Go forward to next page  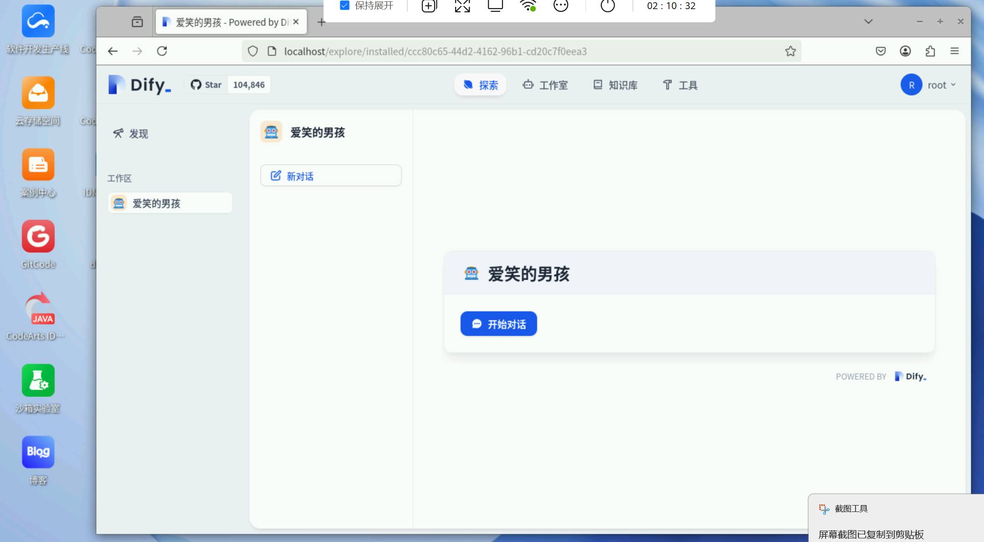click(x=137, y=51)
